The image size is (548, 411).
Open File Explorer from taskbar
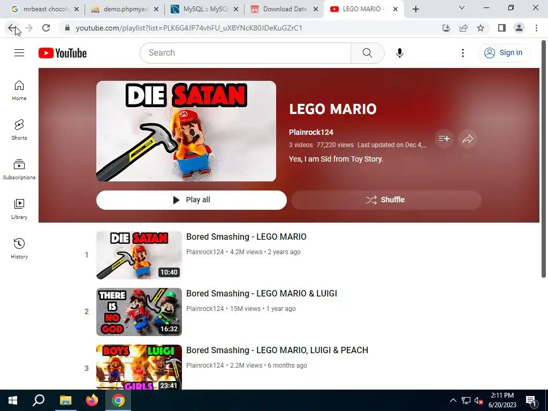click(65, 400)
